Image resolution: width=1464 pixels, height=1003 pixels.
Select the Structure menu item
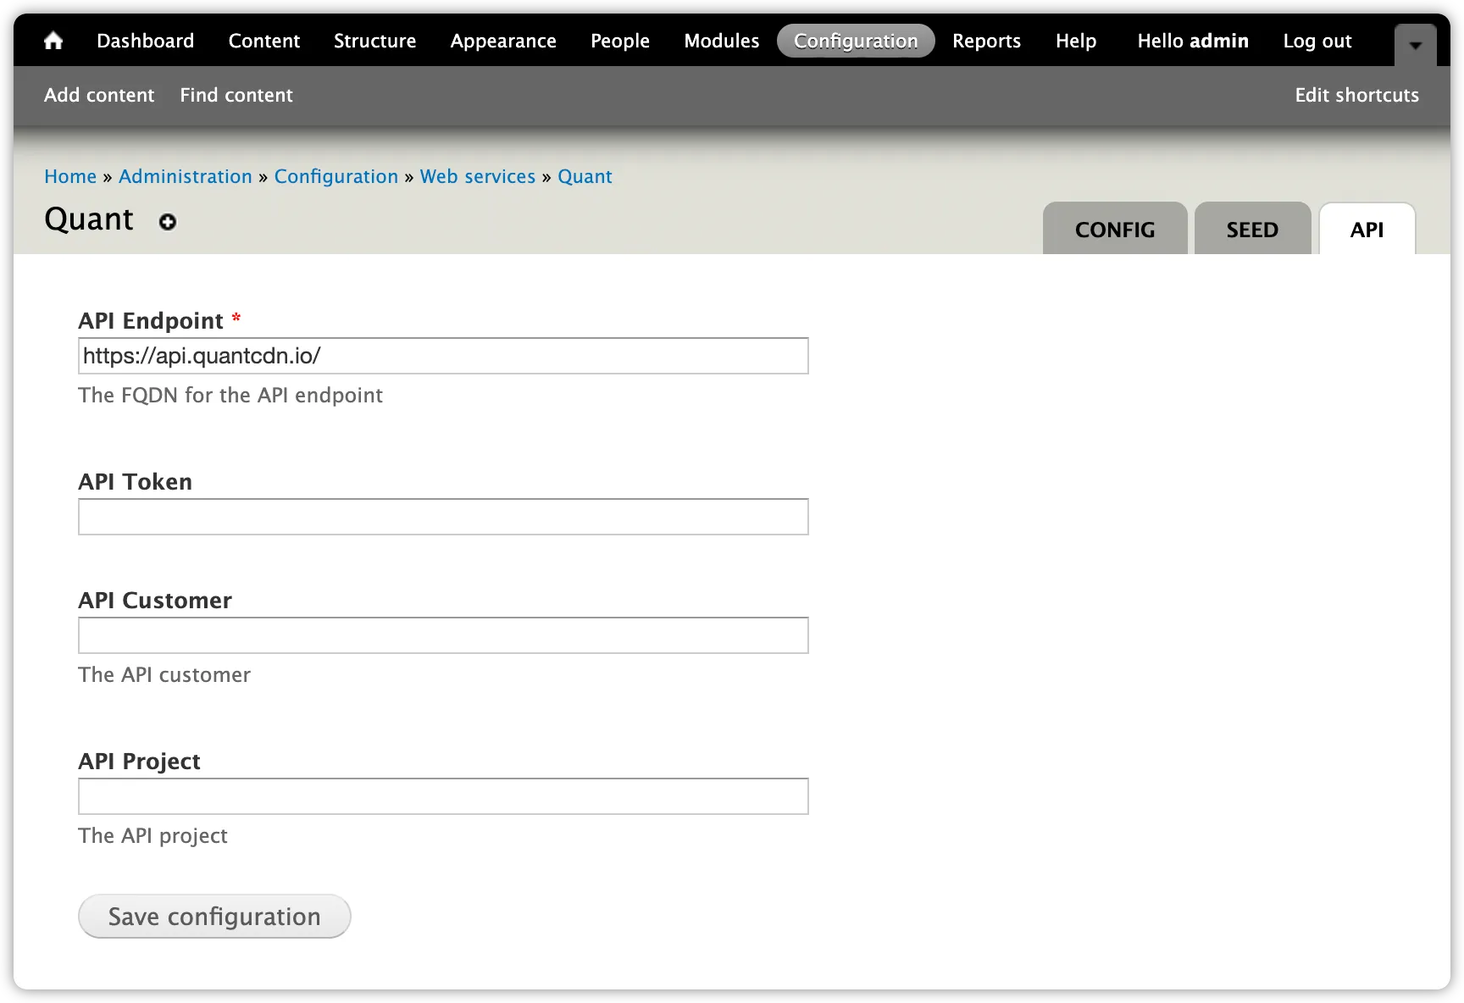[x=374, y=40]
